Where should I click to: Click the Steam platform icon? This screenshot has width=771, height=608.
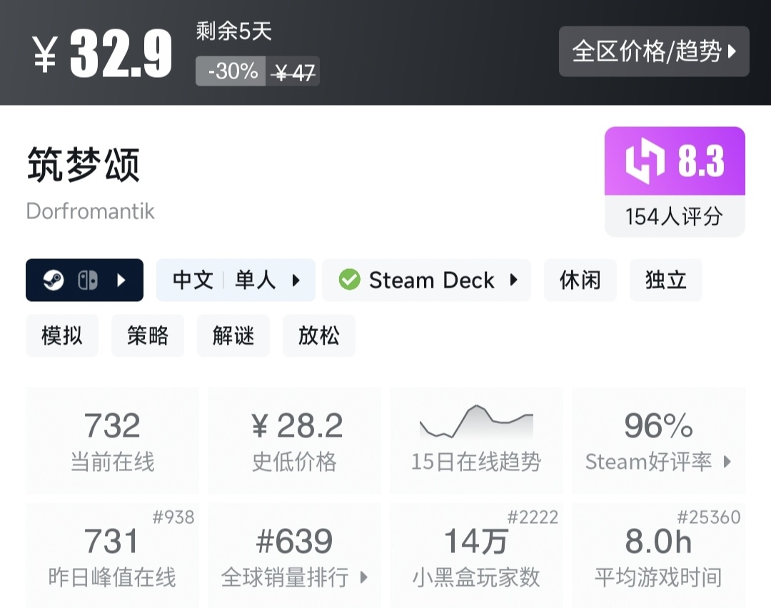[54, 280]
